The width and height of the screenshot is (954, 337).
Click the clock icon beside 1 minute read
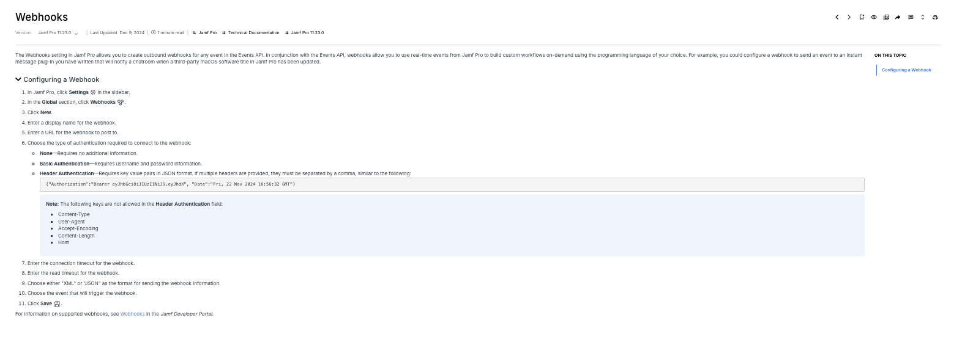point(153,32)
